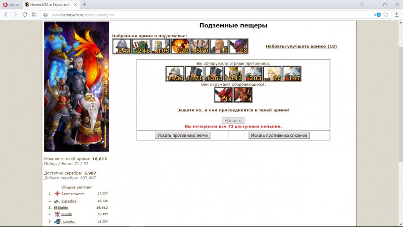403x227 pixels.
Task: Click the scrollbar down arrow
Action: click(x=401, y=224)
